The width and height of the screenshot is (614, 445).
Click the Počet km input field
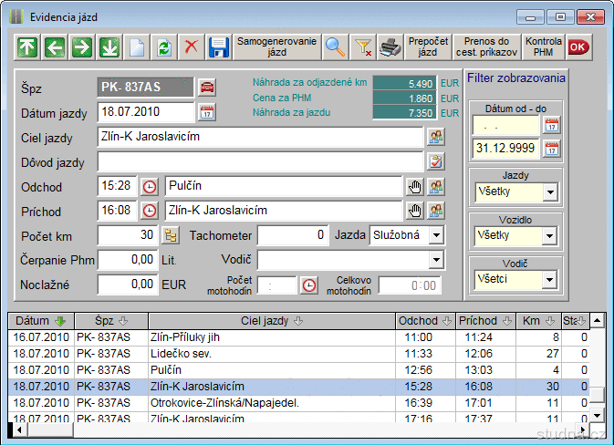point(128,235)
